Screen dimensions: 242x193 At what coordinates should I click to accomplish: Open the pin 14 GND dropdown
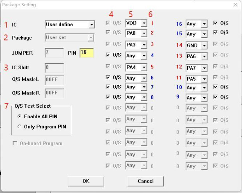coord(196,46)
